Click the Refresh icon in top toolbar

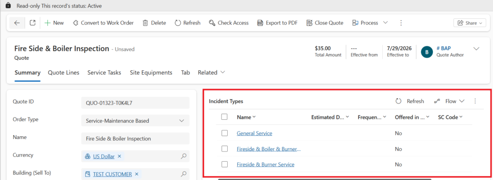click(x=178, y=23)
